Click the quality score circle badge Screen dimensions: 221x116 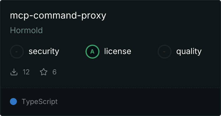click(x=165, y=52)
